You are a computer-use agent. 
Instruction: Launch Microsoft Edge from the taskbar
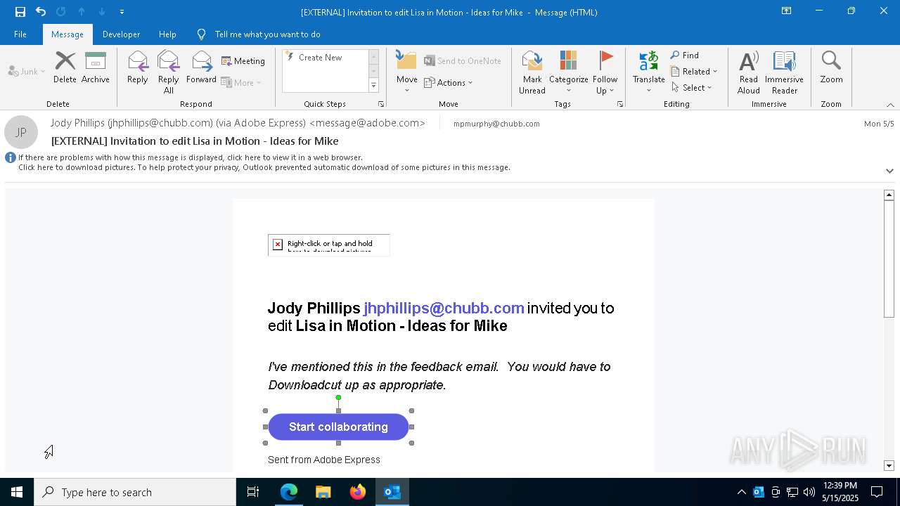pyautogui.click(x=289, y=492)
